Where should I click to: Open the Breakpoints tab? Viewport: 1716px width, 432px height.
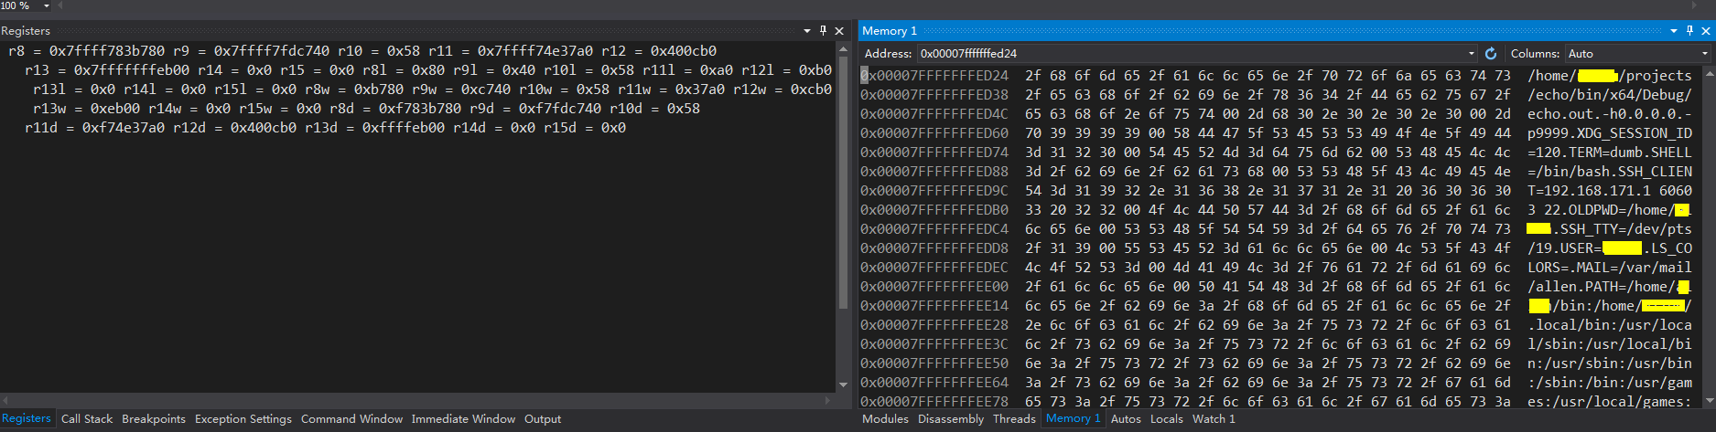point(154,419)
